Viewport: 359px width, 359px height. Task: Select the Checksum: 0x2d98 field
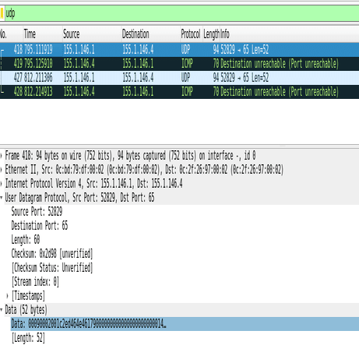click(x=52, y=254)
